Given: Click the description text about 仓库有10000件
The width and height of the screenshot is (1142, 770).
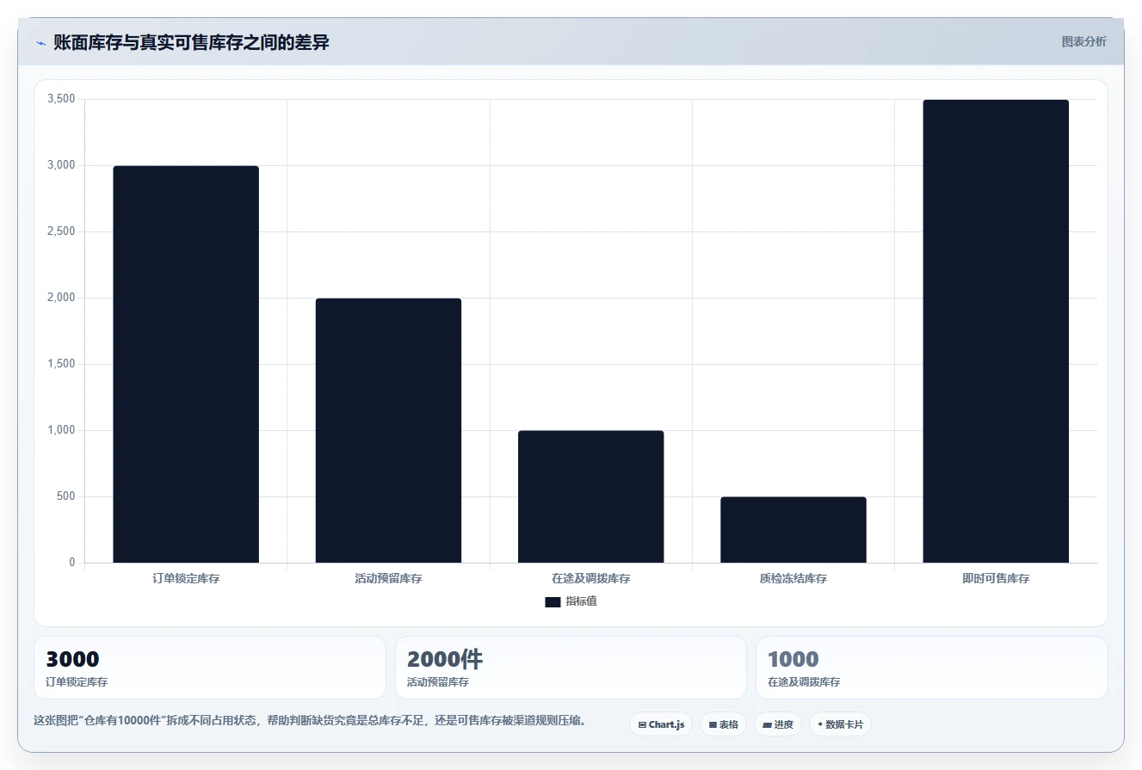Looking at the screenshot, I should [x=310, y=721].
